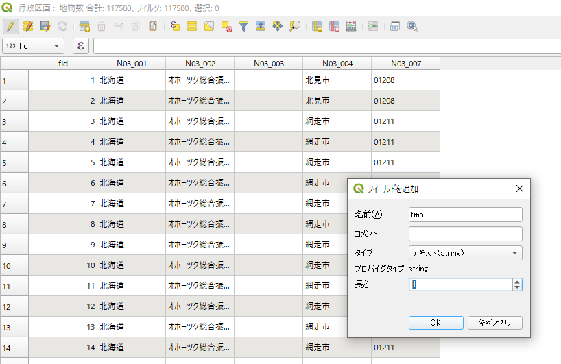Image resolution: width=561 pixels, height=364 pixels.
Task: Click empty N03_003 cell in row 6
Action: click(269, 183)
